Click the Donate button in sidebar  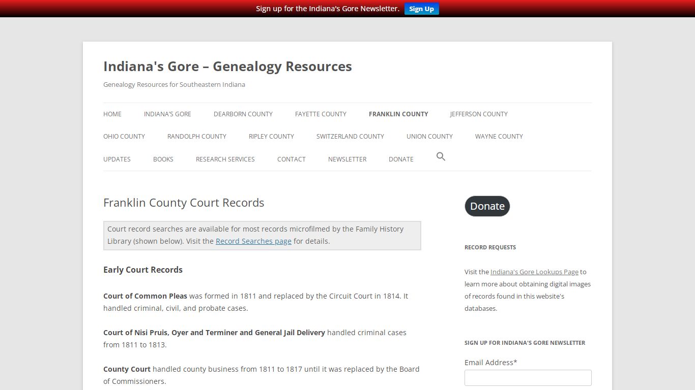[x=487, y=206]
